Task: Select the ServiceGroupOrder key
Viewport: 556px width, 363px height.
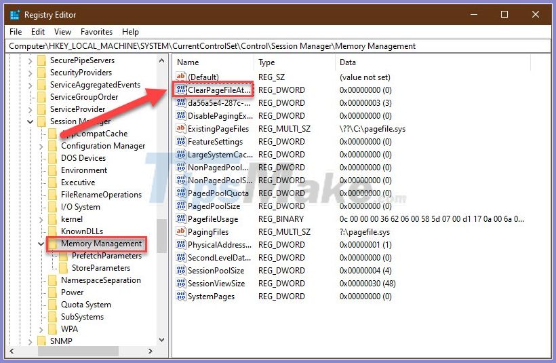Action: 84,97
